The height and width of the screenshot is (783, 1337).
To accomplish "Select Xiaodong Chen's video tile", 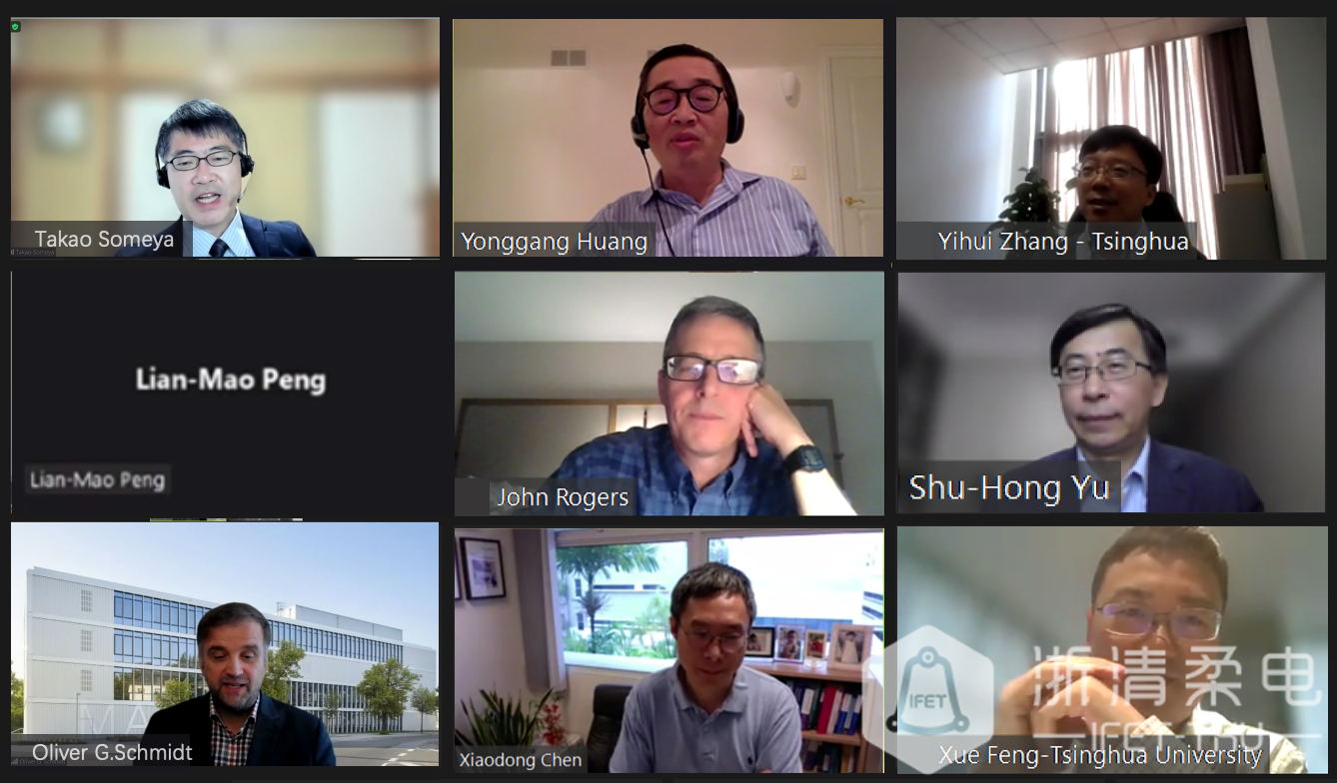I will 668,650.
